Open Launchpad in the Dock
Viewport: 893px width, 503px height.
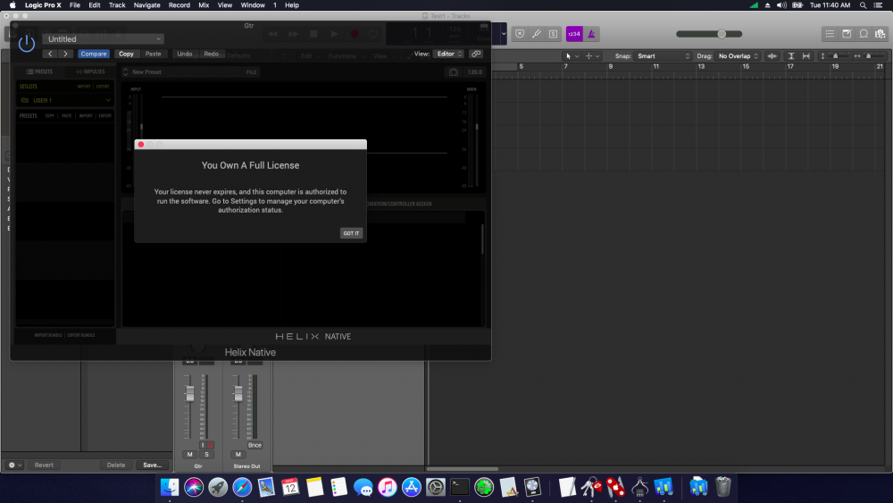tap(218, 487)
